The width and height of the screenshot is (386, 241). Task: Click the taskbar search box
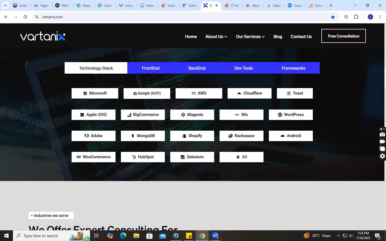tap(51, 236)
